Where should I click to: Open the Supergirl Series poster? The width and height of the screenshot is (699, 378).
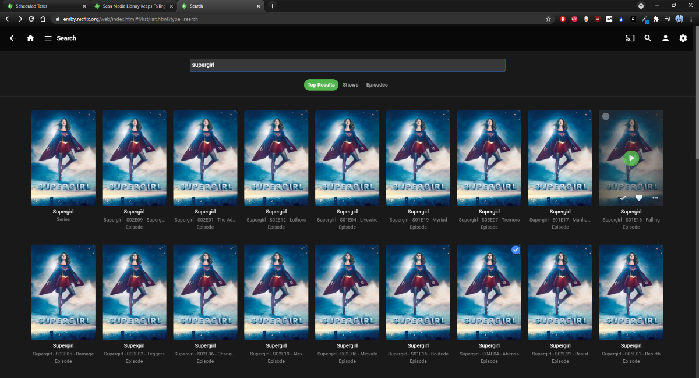click(63, 158)
